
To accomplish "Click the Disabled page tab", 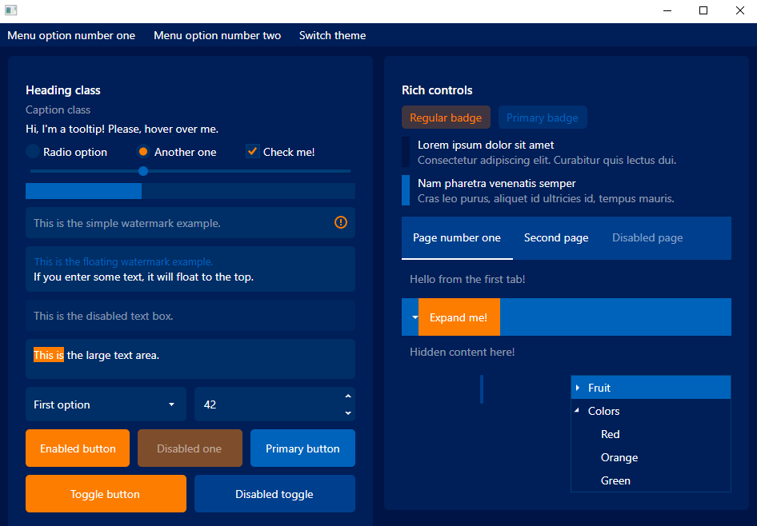I will pos(647,237).
